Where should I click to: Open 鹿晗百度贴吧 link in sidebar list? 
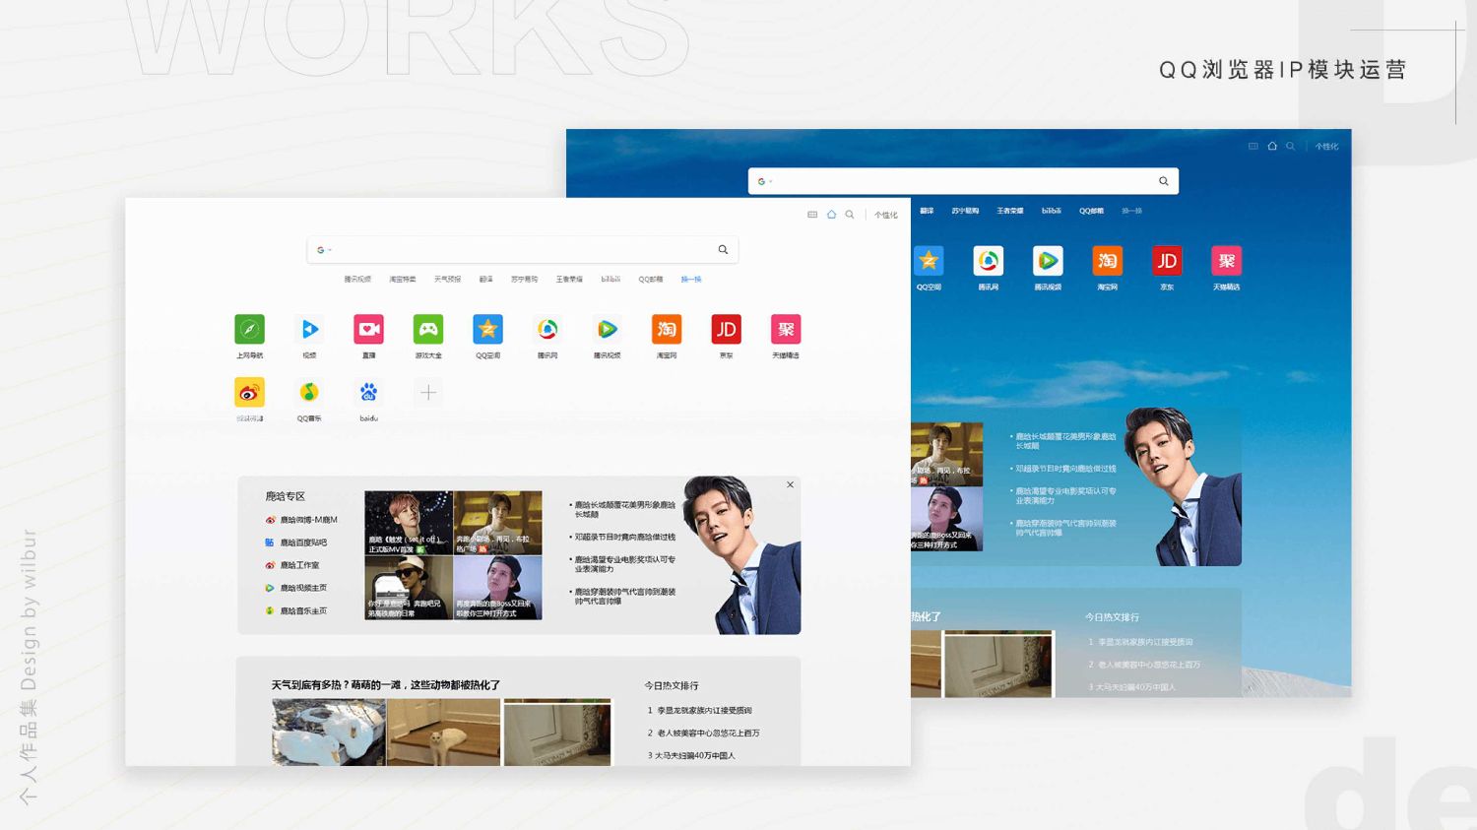click(302, 543)
